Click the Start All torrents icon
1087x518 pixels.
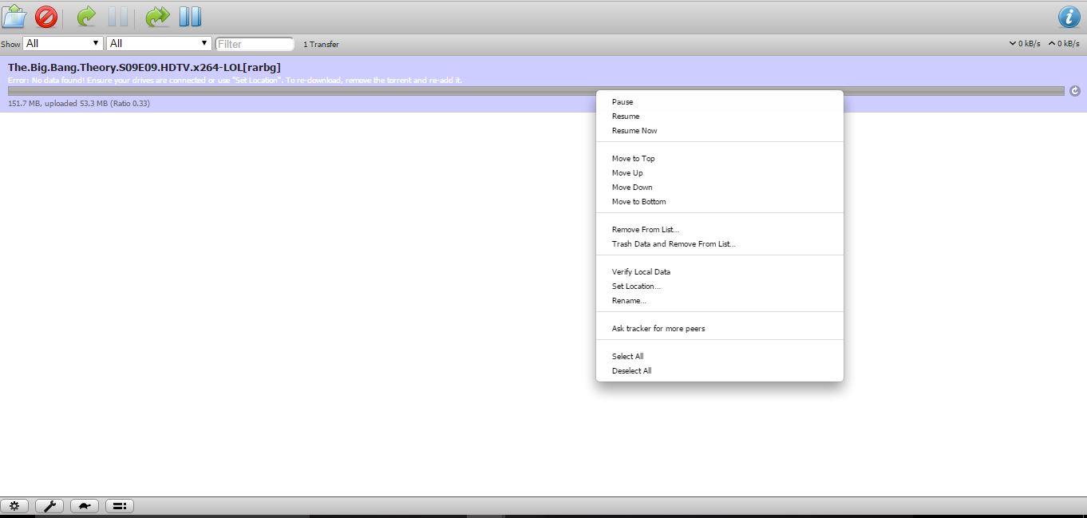point(157,16)
